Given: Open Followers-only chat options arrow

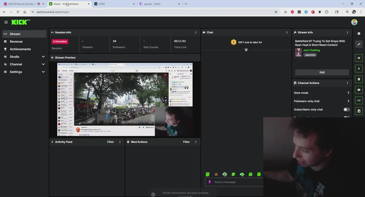Looking at the screenshot, I should click(x=348, y=101).
